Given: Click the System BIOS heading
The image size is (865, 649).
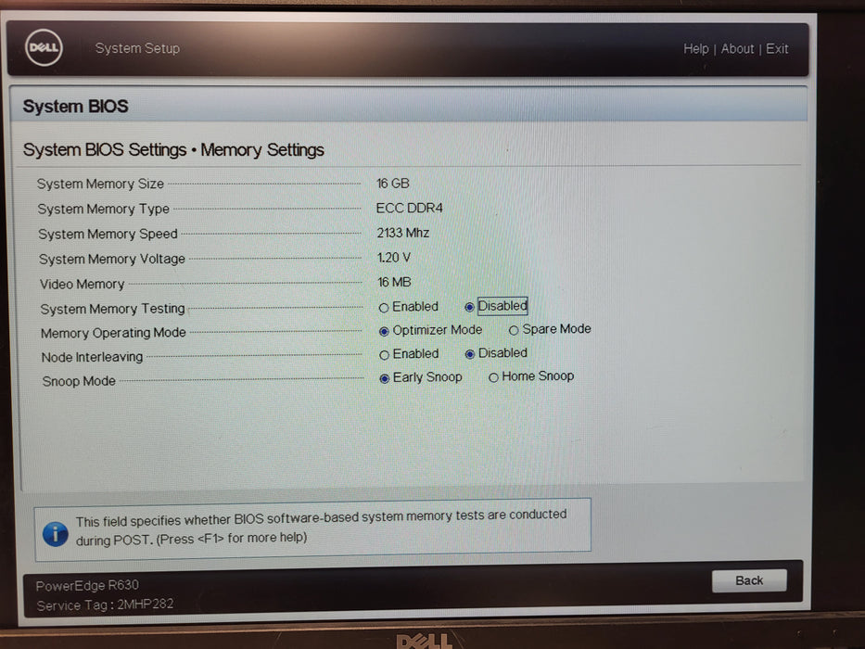Looking at the screenshot, I should [x=76, y=106].
